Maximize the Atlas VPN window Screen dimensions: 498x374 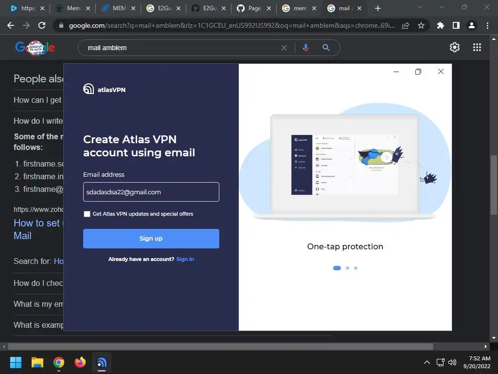pos(418,72)
